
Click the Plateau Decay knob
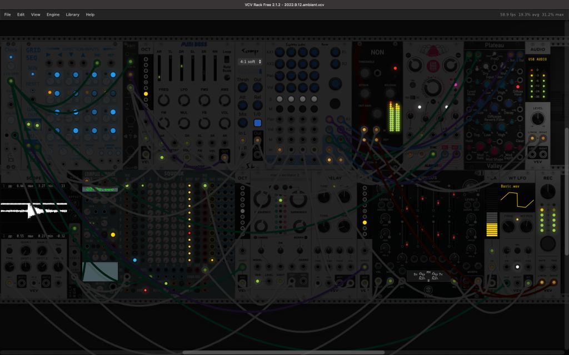(x=509, y=105)
